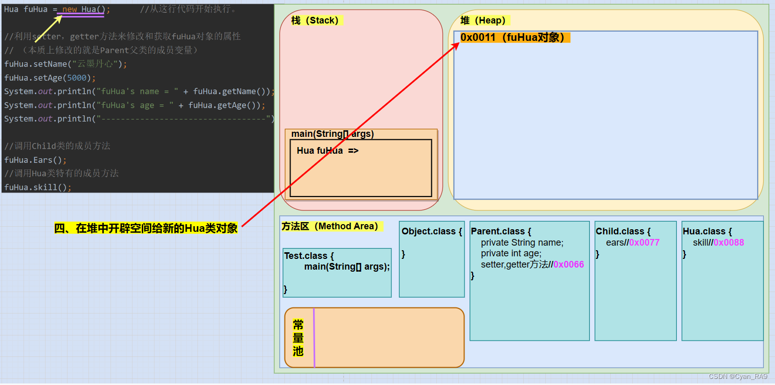Screen dimensions: 775x385
Task: Click the 'Hua.class {' box title
Action: 707,231
